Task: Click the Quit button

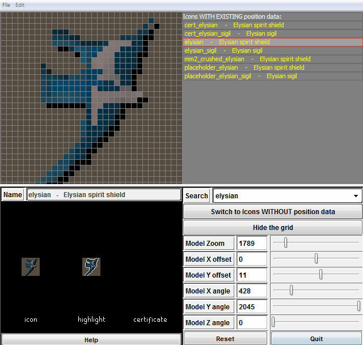Action: (x=316, y=339)
